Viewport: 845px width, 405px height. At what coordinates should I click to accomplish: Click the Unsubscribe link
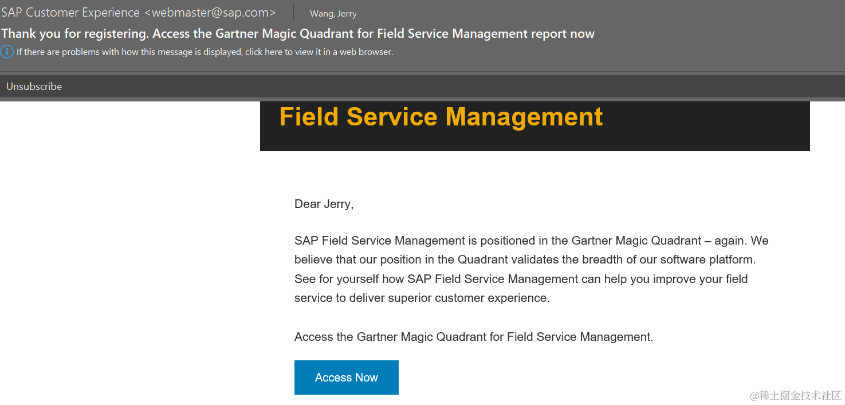[x=34, y=86]
